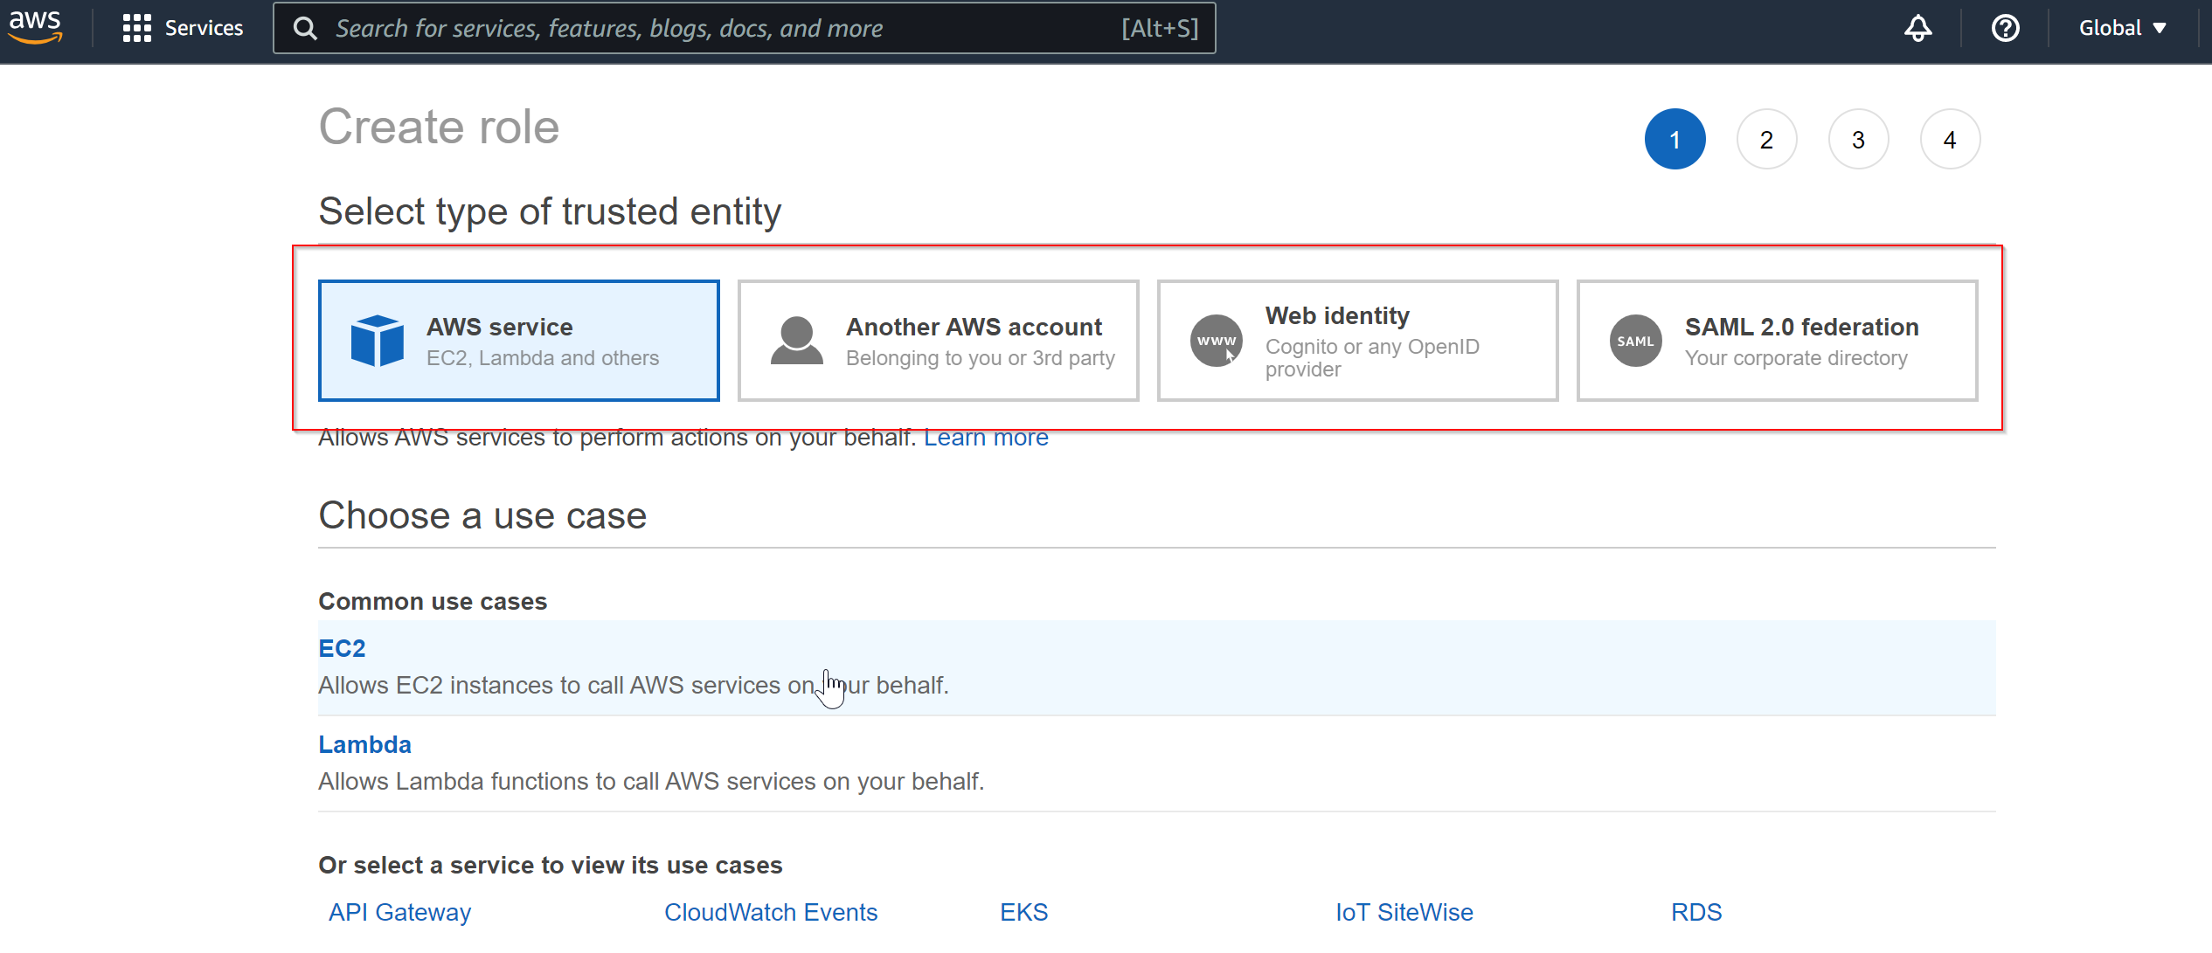
Task: Click the person icon for Another AWS account
Action: point(796,341)
